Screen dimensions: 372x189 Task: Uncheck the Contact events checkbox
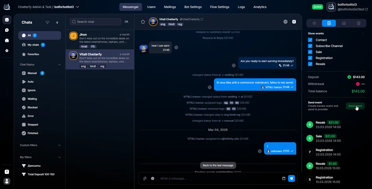(x=310, y=40)
